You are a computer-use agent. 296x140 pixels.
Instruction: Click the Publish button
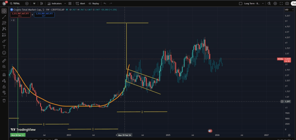click(294, 3)
